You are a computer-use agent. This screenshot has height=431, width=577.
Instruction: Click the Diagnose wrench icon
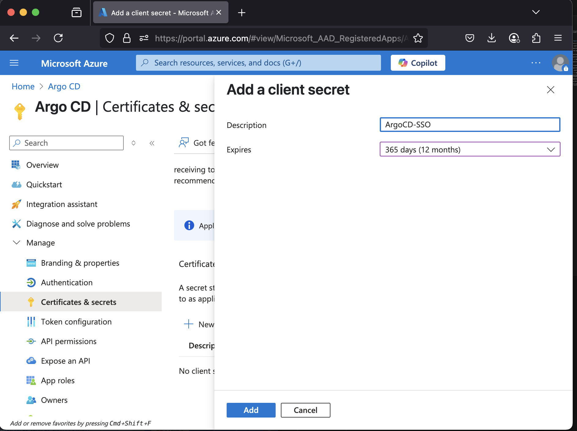click(16, 224)
